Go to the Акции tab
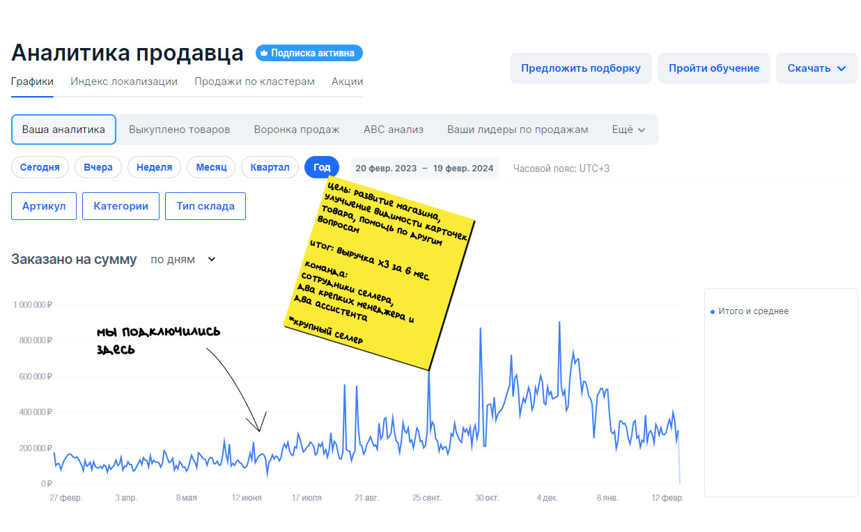Screen dimensions: 861x532 (x=347, y=81)
